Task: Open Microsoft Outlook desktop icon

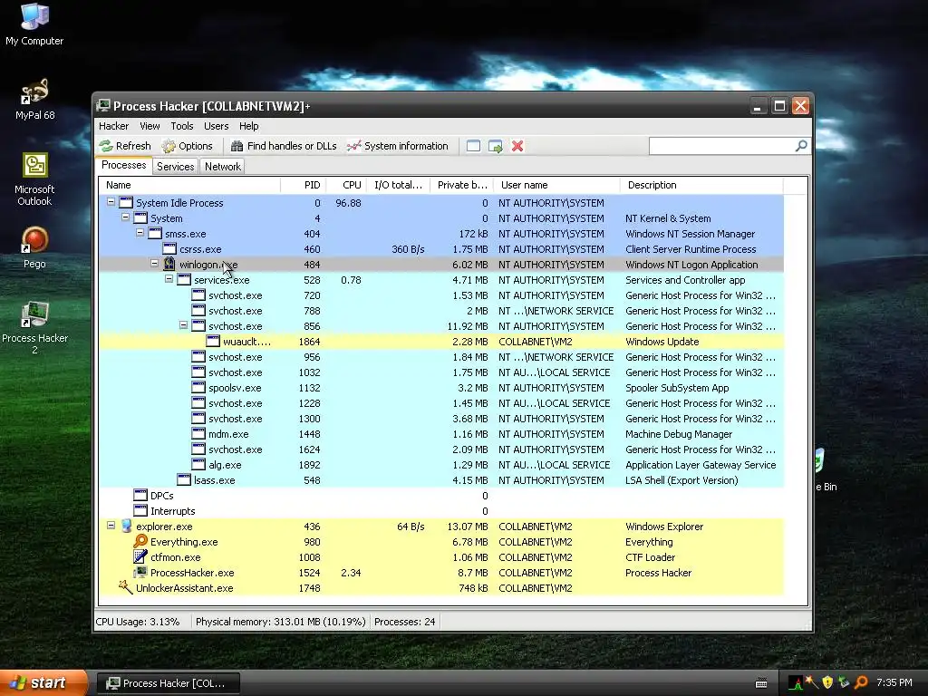Action: (34, 179)
